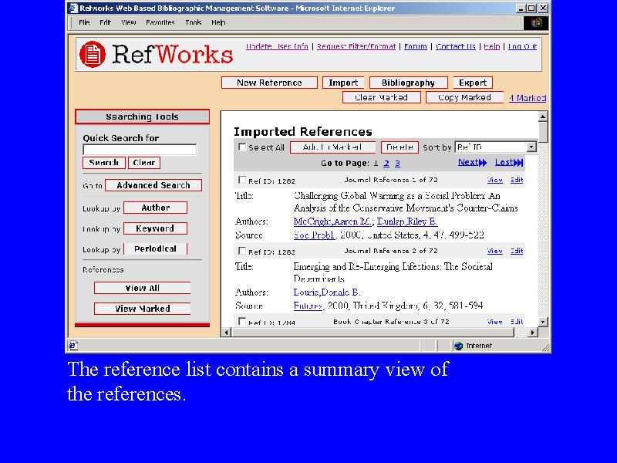Viewport: 617px width, 463px height.
Task: Check the box for Ref ID 1282
Action: (242, 180)
